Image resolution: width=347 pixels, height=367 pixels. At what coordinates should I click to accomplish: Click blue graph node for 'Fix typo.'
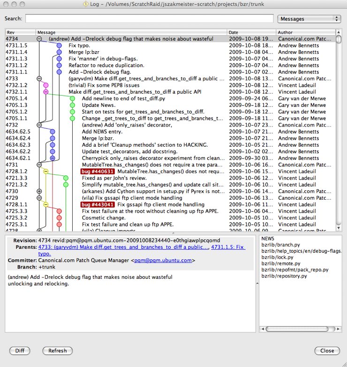59,45
